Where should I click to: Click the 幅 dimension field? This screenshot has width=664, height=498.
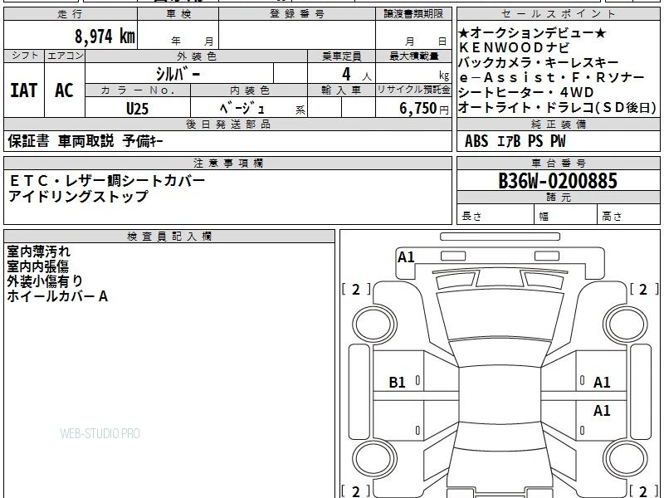tap(566, 216)
